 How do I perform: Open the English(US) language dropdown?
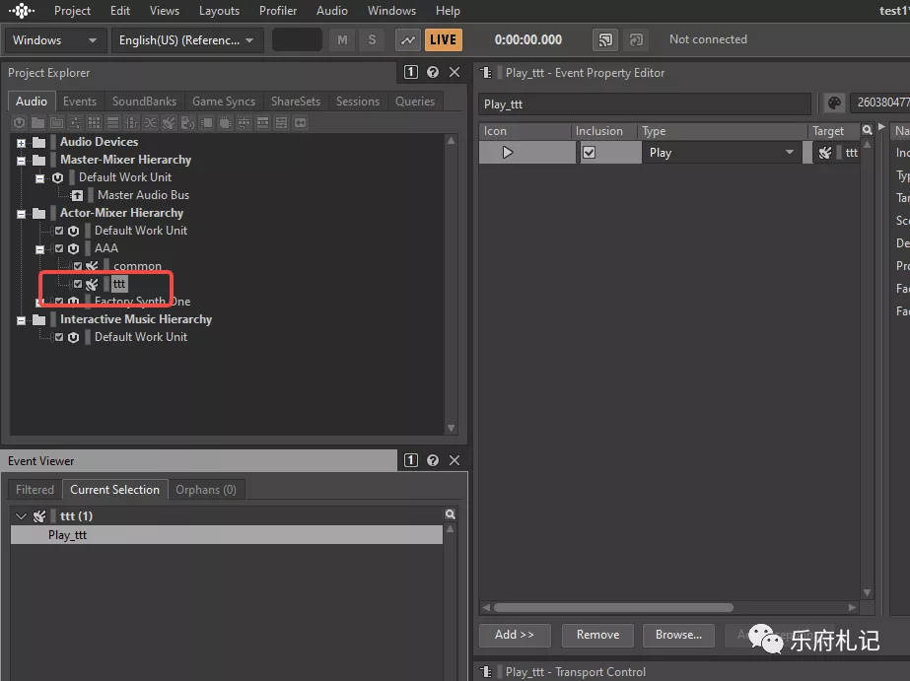(x=187, y=40)
